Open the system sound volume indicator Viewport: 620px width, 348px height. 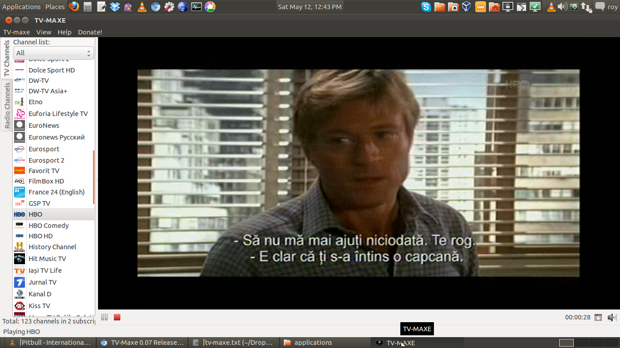[x=563, y=7]
